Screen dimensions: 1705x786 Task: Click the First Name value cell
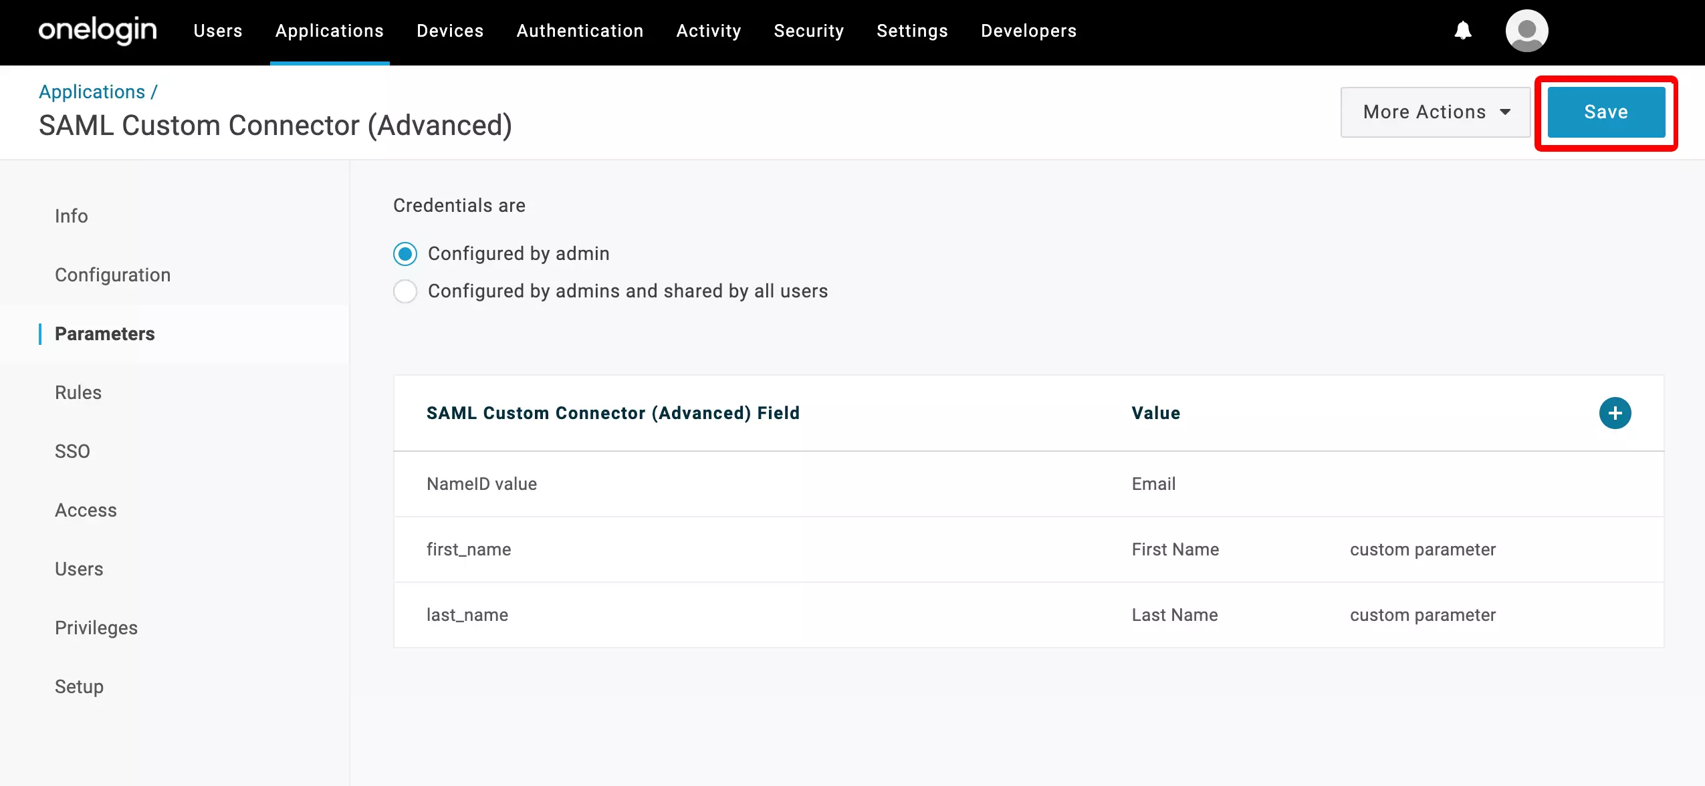[1175, 549]
